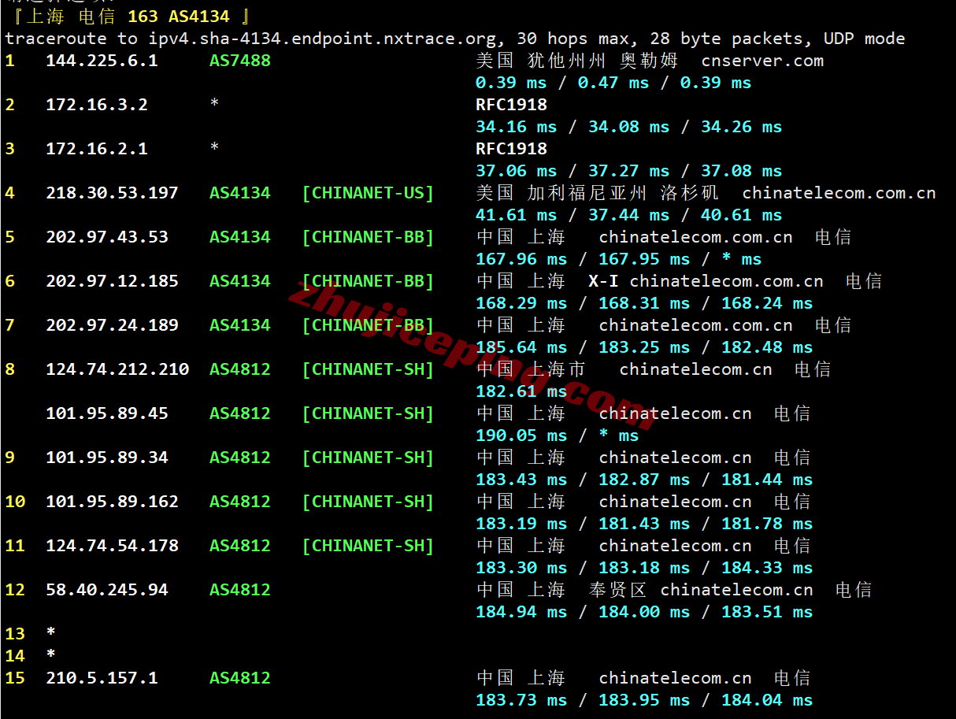Click IP address 210.5.157.1
Viewport: 956px width, 719px height.
pyautogui.click(x=102, y=678)
